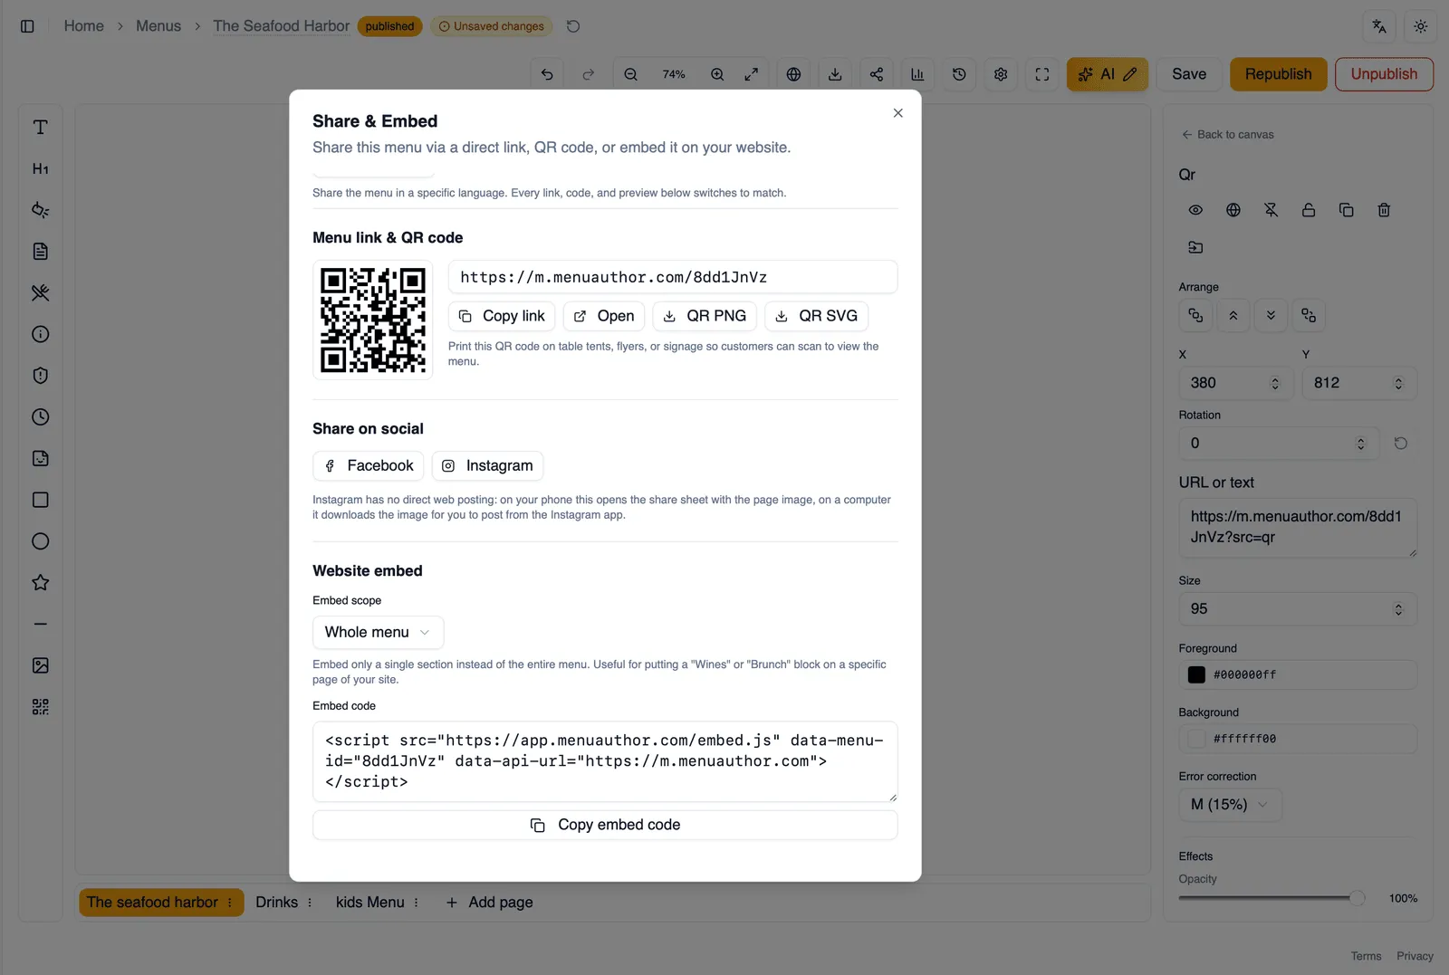Open the Error correction M (15%) dropdown
Image resolution: width=1449 pixels, height=975 pixels.
(1231, 805)
